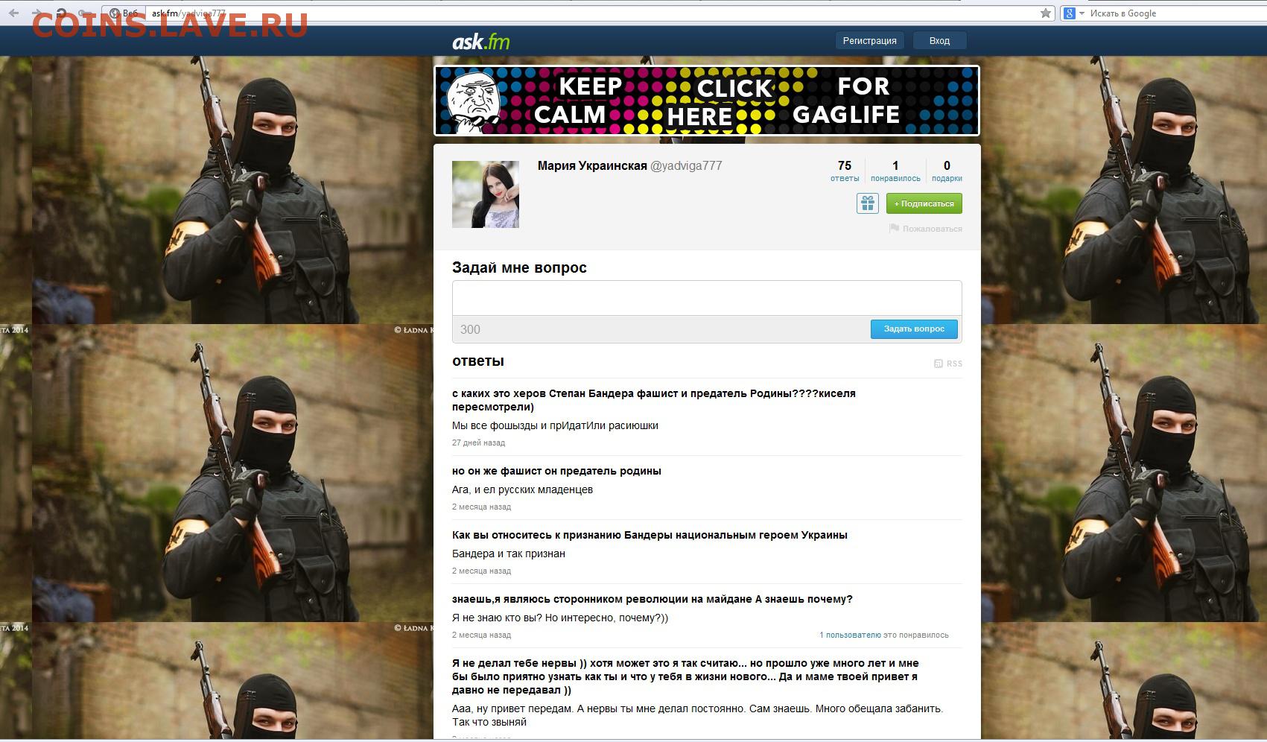Open the question about Степан Бандера фашист
The image size is (1267, 742).
(x=654, y=400)
